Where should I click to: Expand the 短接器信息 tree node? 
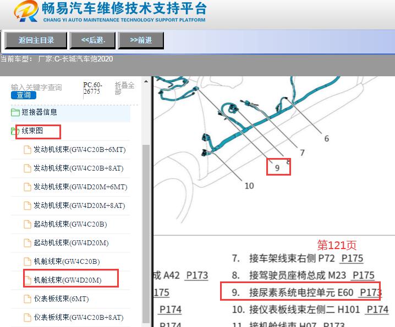pyautogui.click(x=39, y=112)
